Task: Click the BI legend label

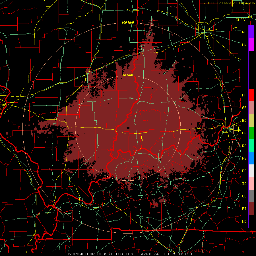Action: click(x=244, y=209)
